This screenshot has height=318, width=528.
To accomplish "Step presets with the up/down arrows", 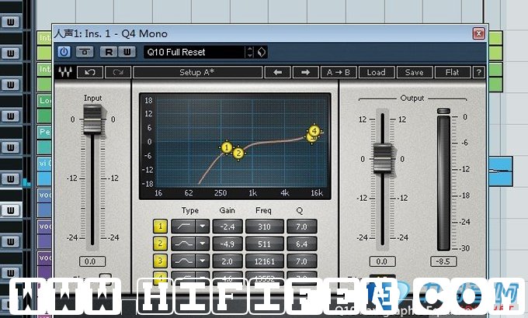I will (x=250, y=52).
